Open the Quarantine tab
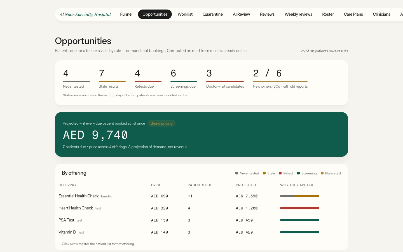 tap(213, 14)
